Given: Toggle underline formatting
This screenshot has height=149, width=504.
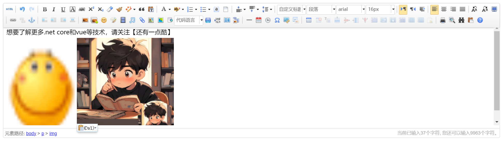Looking at the screenshot, I should (63, 9).
